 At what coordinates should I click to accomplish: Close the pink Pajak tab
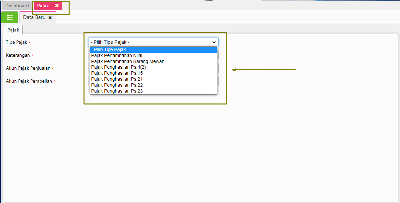[57, 6]
